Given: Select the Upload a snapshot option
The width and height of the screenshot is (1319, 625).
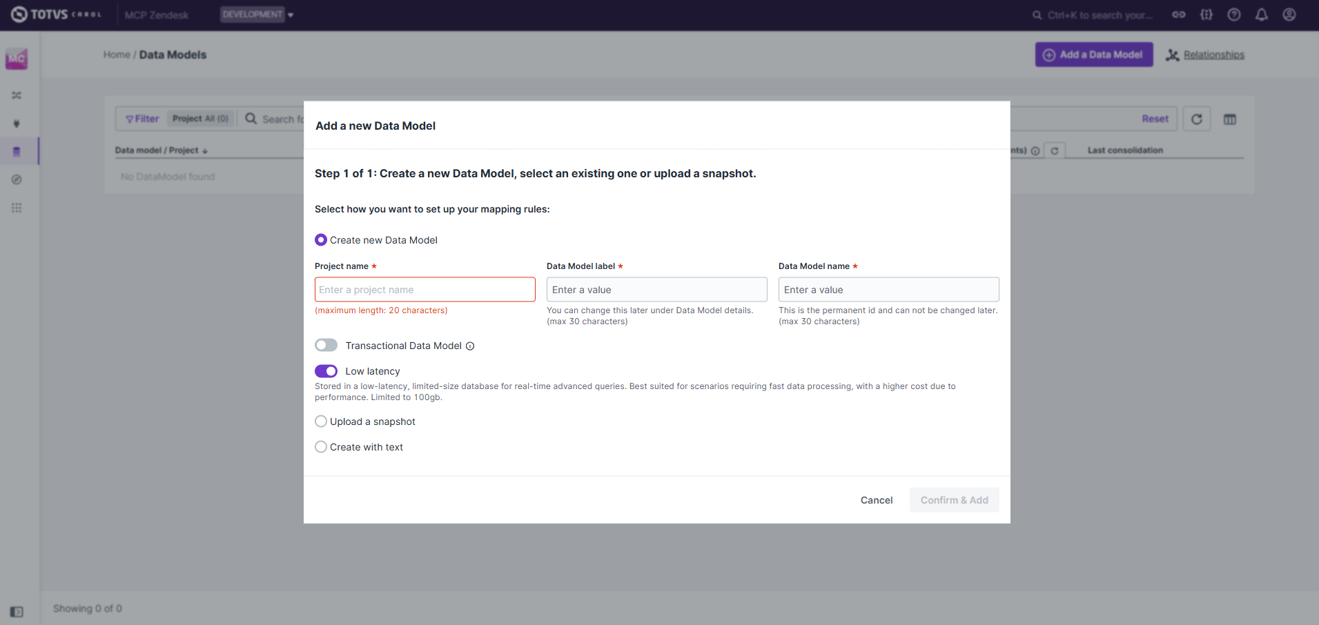Looking at the screenshot, I should coord(321,421).
